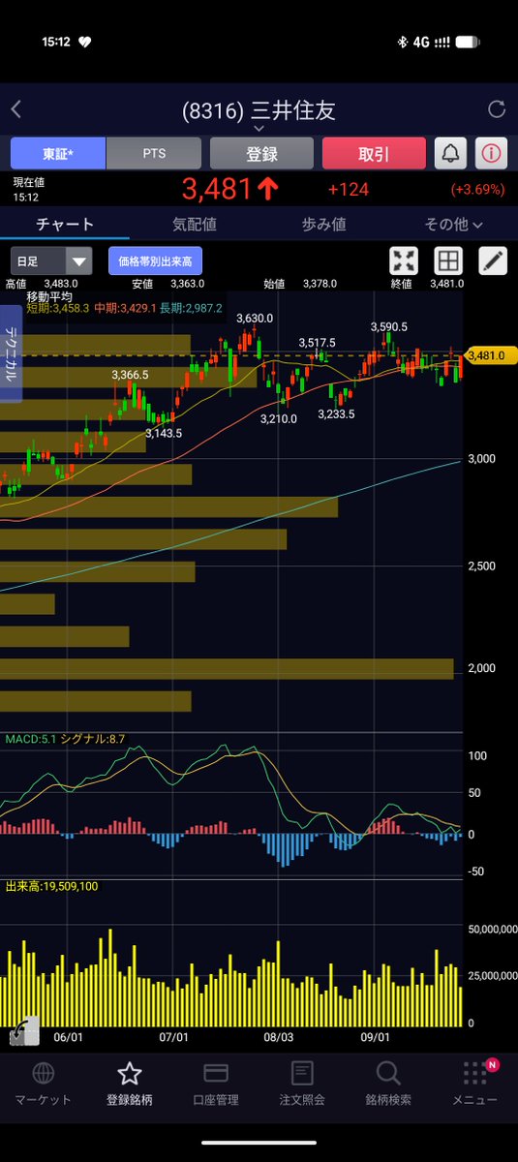This screenshot has height=1162, width=518.
Task: Tap the 長期:2,987.2 moving average label
Action: pyautogui.click(x=192, y=307)
